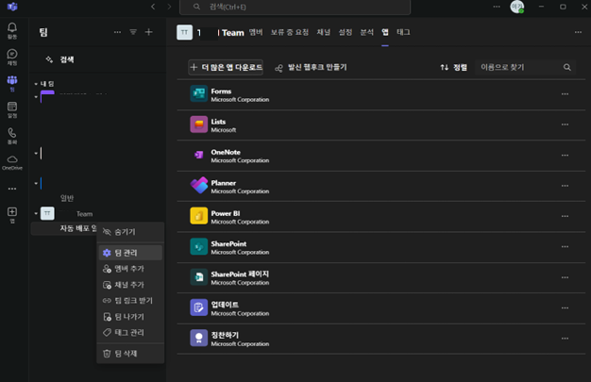Click the TT team avatar in header
Viewport: 591px width, 382px height.
pos(185,32)
